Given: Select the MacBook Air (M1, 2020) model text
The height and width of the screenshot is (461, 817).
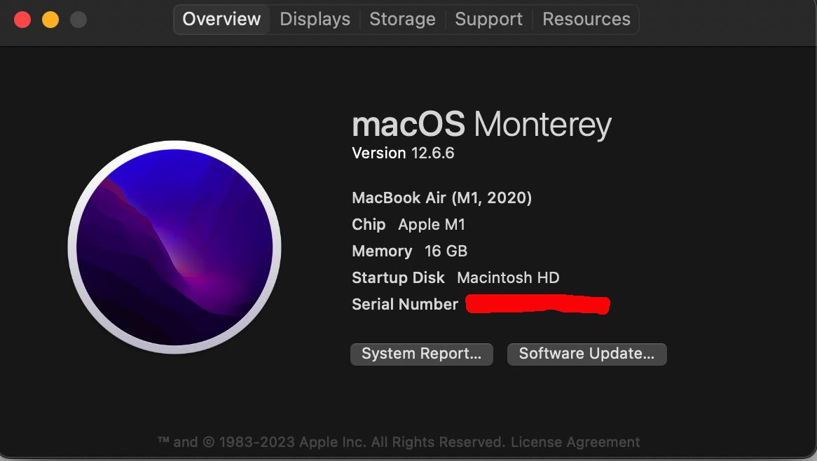Looking at the screenshot, I should (442, 198).
